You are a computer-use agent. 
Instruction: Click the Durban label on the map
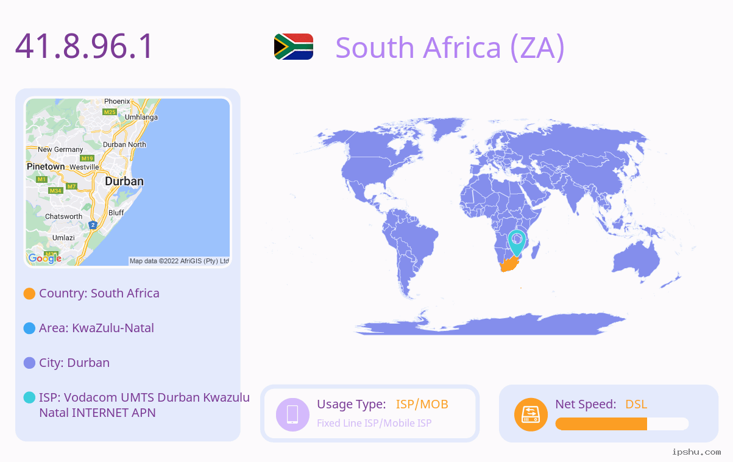coord(124,181)
